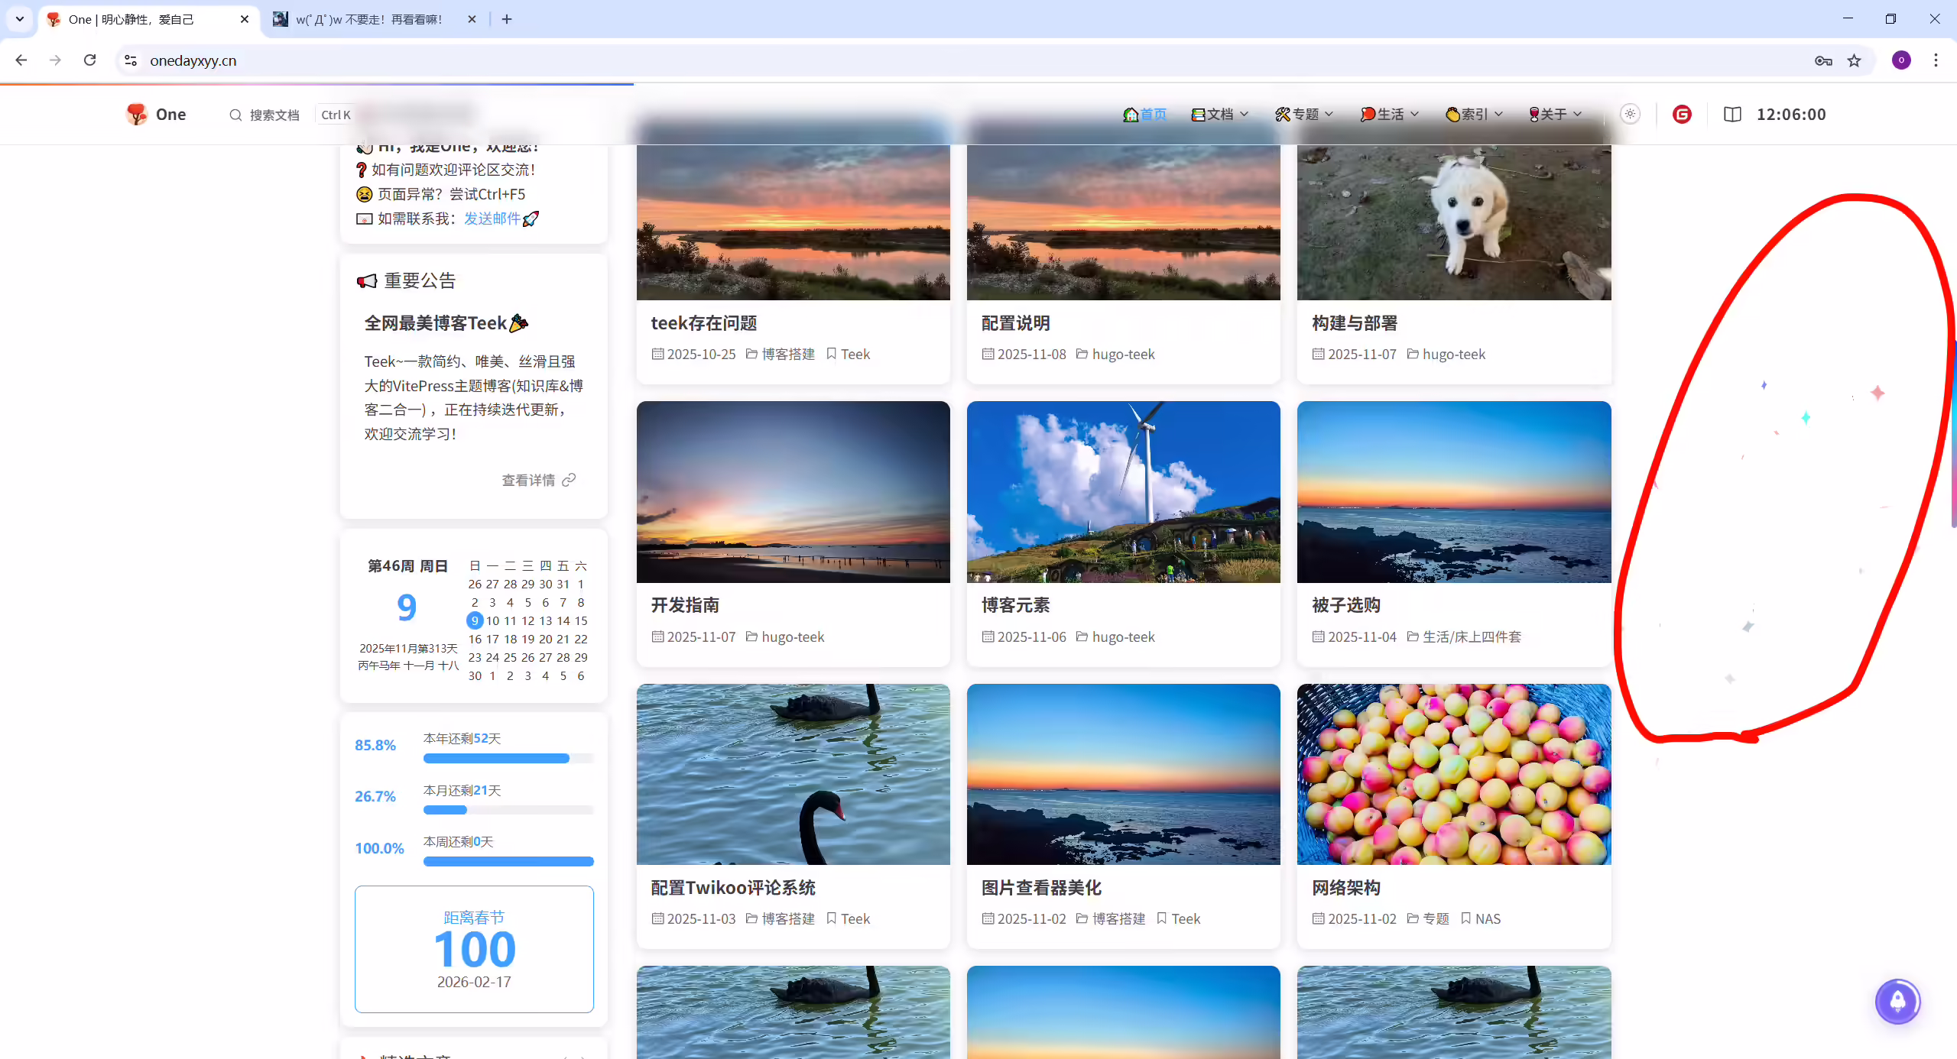This screenshot has height=1059, width=1957.
Task: Open 查看详情 in the announcement card
Action: pyautogui.click(x=538, y=480)
